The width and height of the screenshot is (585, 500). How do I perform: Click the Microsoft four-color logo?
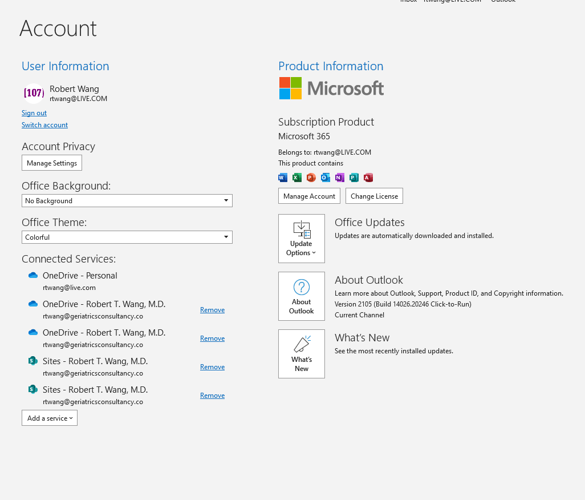point(290,88)
